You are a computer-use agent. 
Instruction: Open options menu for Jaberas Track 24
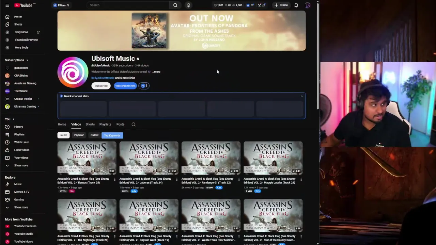[x=176, y=179]
